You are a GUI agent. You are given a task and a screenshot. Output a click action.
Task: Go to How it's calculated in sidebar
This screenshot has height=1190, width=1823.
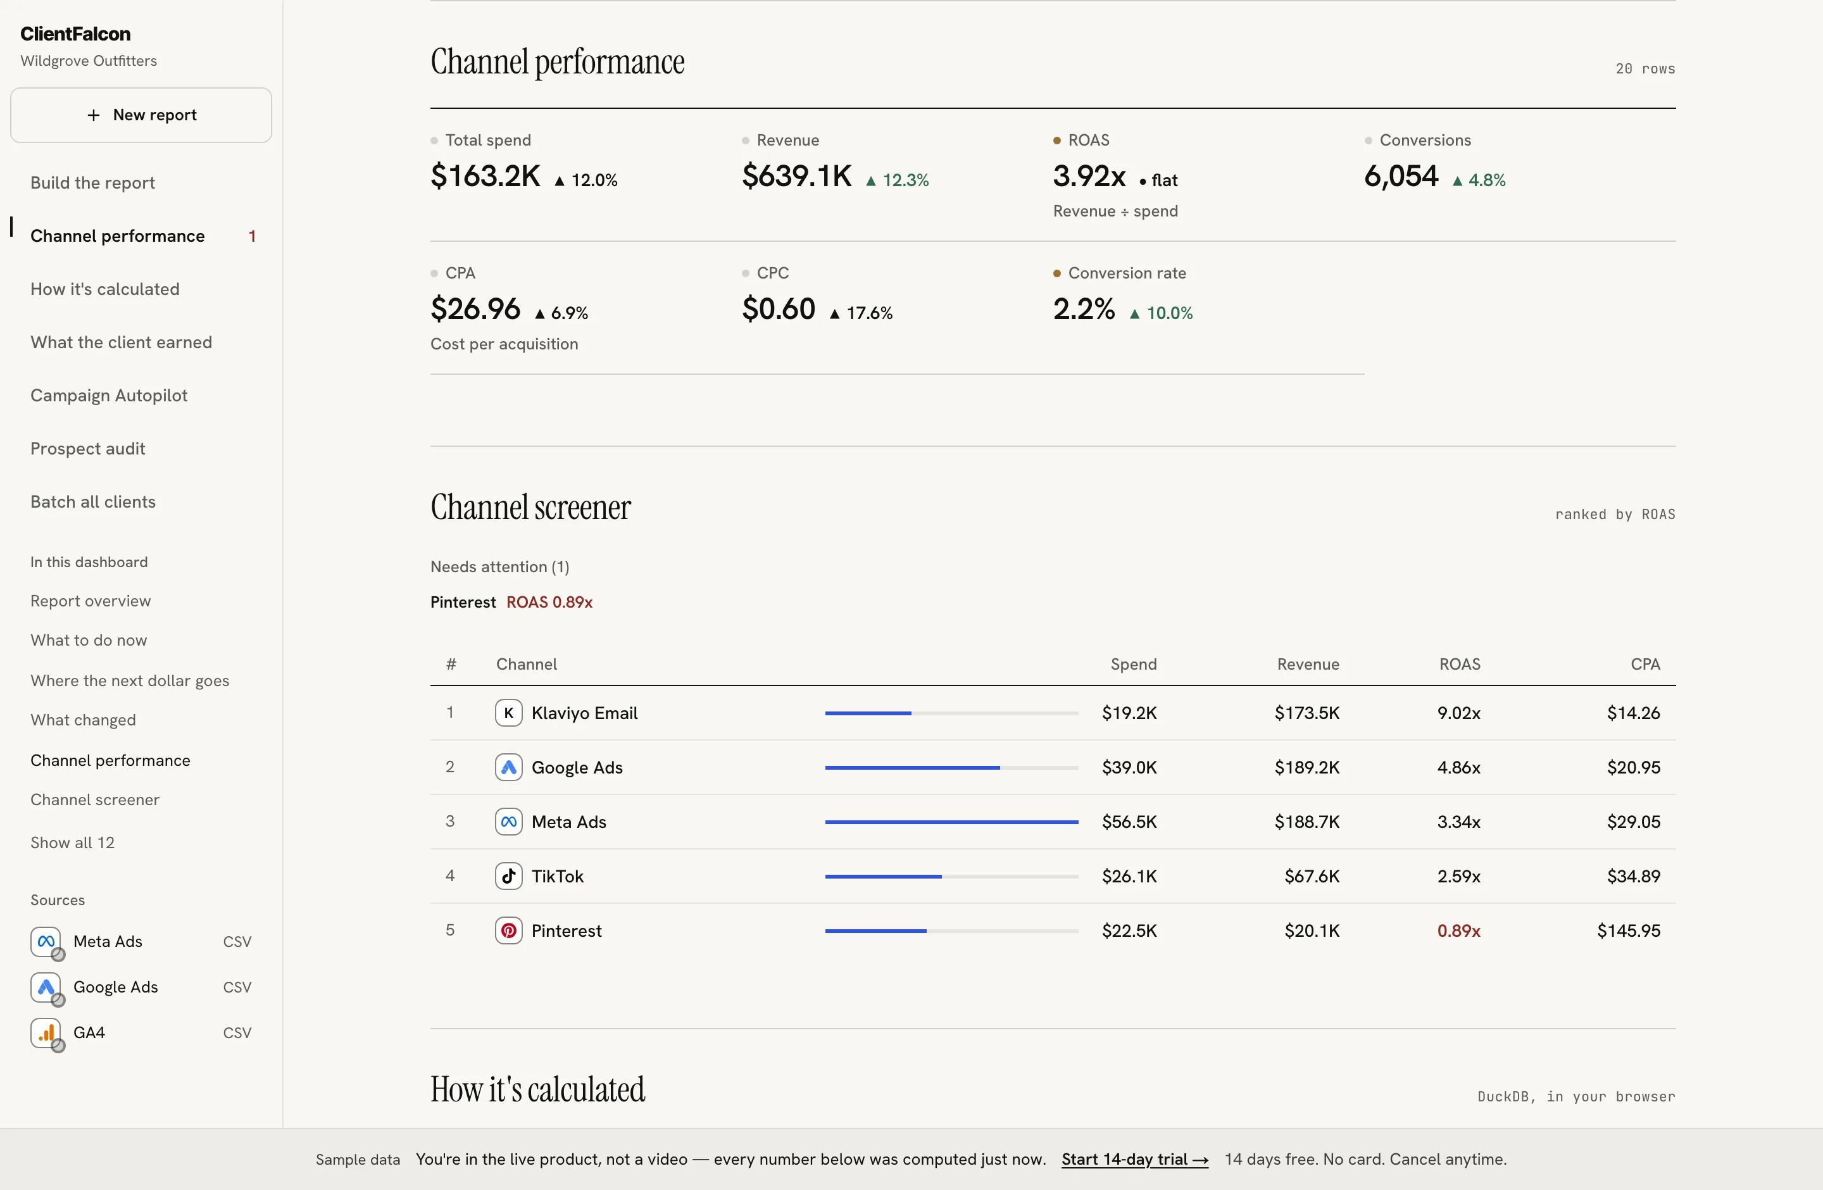(x=105, y=289)
